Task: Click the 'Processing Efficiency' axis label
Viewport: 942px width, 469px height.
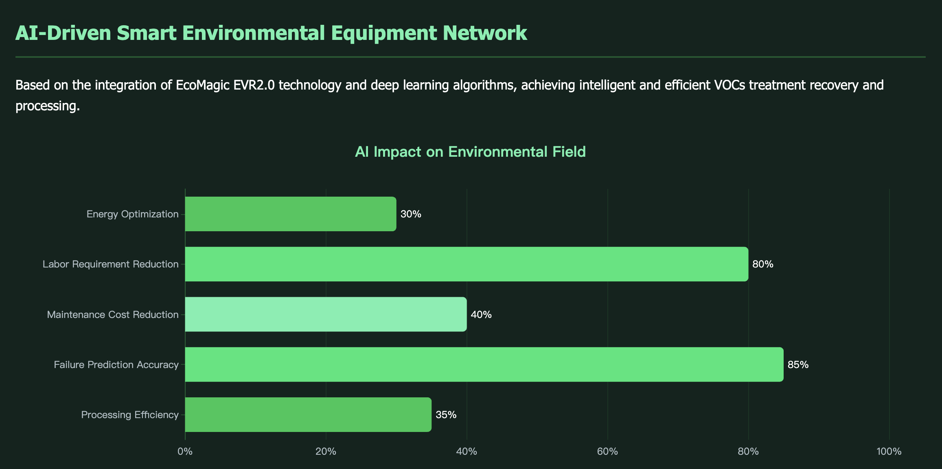Action: pyautogui.click(x=130, y=414)
